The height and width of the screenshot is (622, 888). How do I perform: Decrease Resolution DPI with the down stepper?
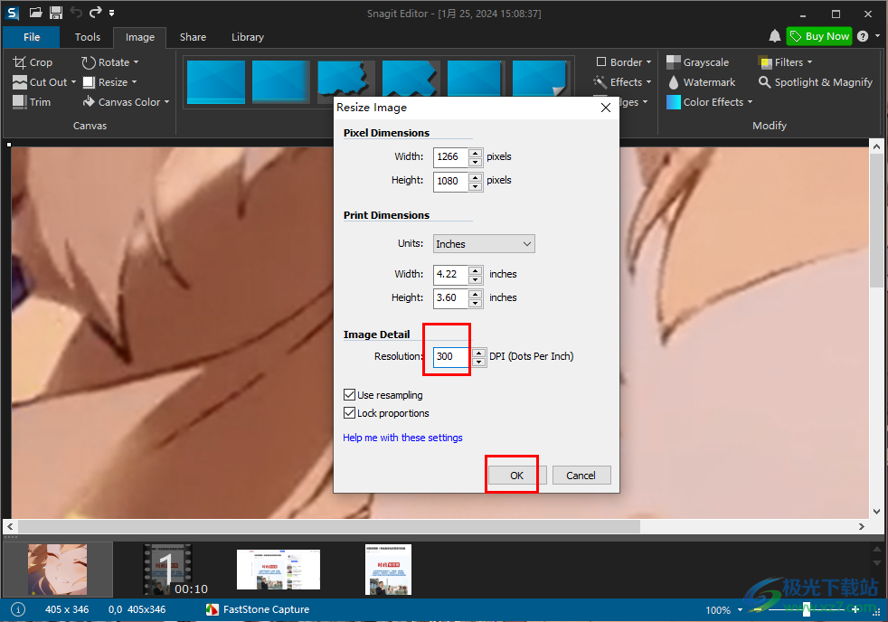click(x=479, y=362)
